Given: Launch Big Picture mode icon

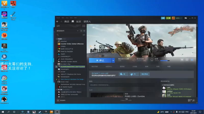Looking at the screenshot, I should pyautogui.click(x=186, y=18).
